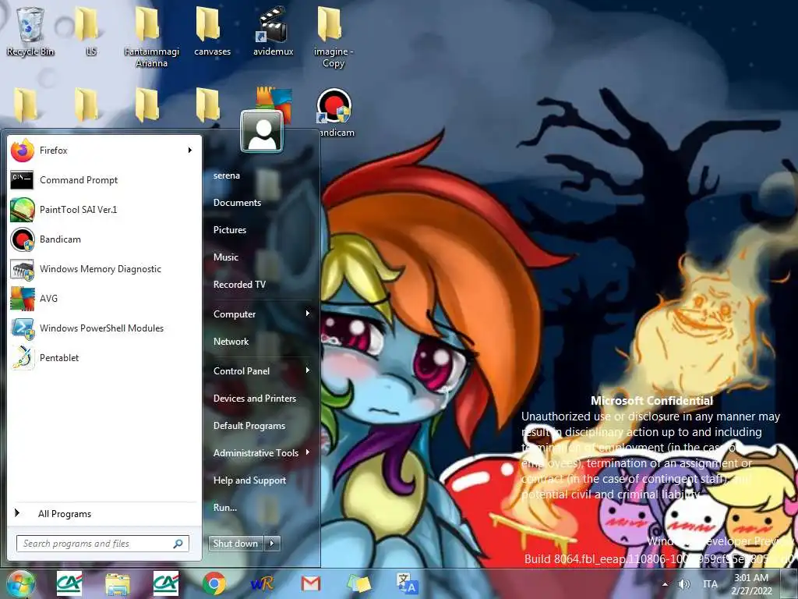Click the magnifier icon in the search box
The image size is (798, 599).
pos(178,544)
